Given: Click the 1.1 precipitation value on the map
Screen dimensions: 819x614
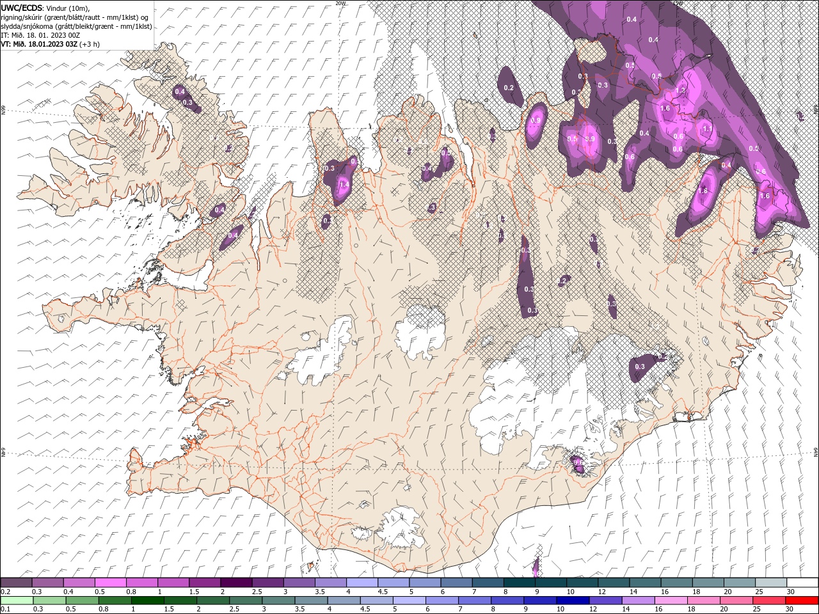Looking at the screenshot, I should click(x=707, y=129).
